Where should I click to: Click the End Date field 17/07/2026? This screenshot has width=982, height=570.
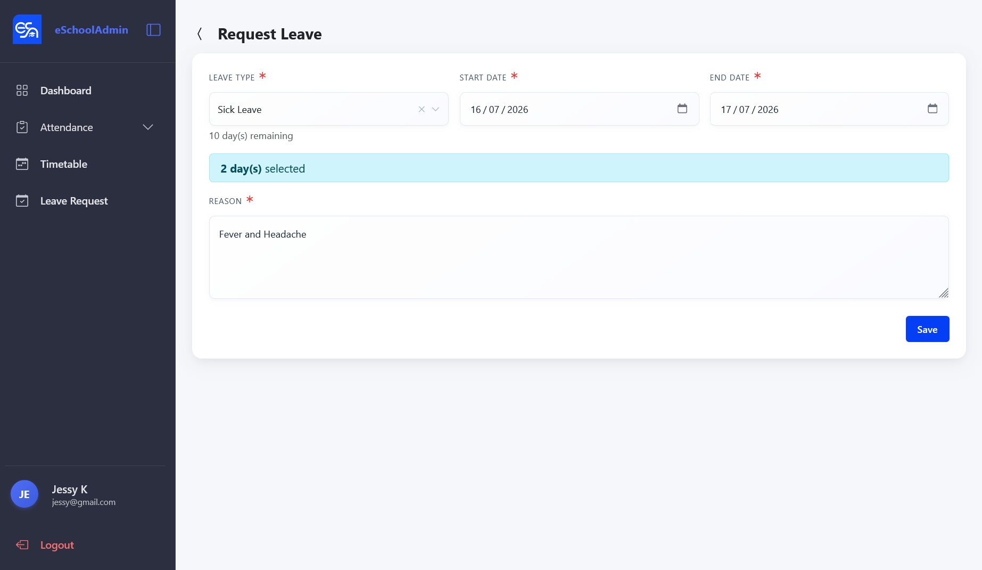(829, 109)
